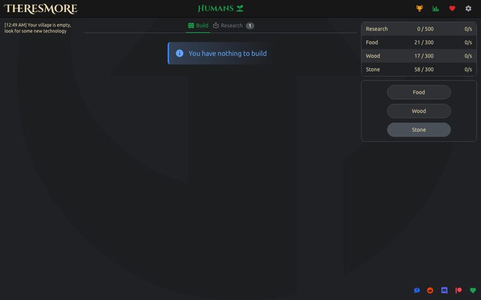Click the 'Your village is empty' log message
Image resolution: width=481 pixels, height=300 pixels.
[38, 28]
